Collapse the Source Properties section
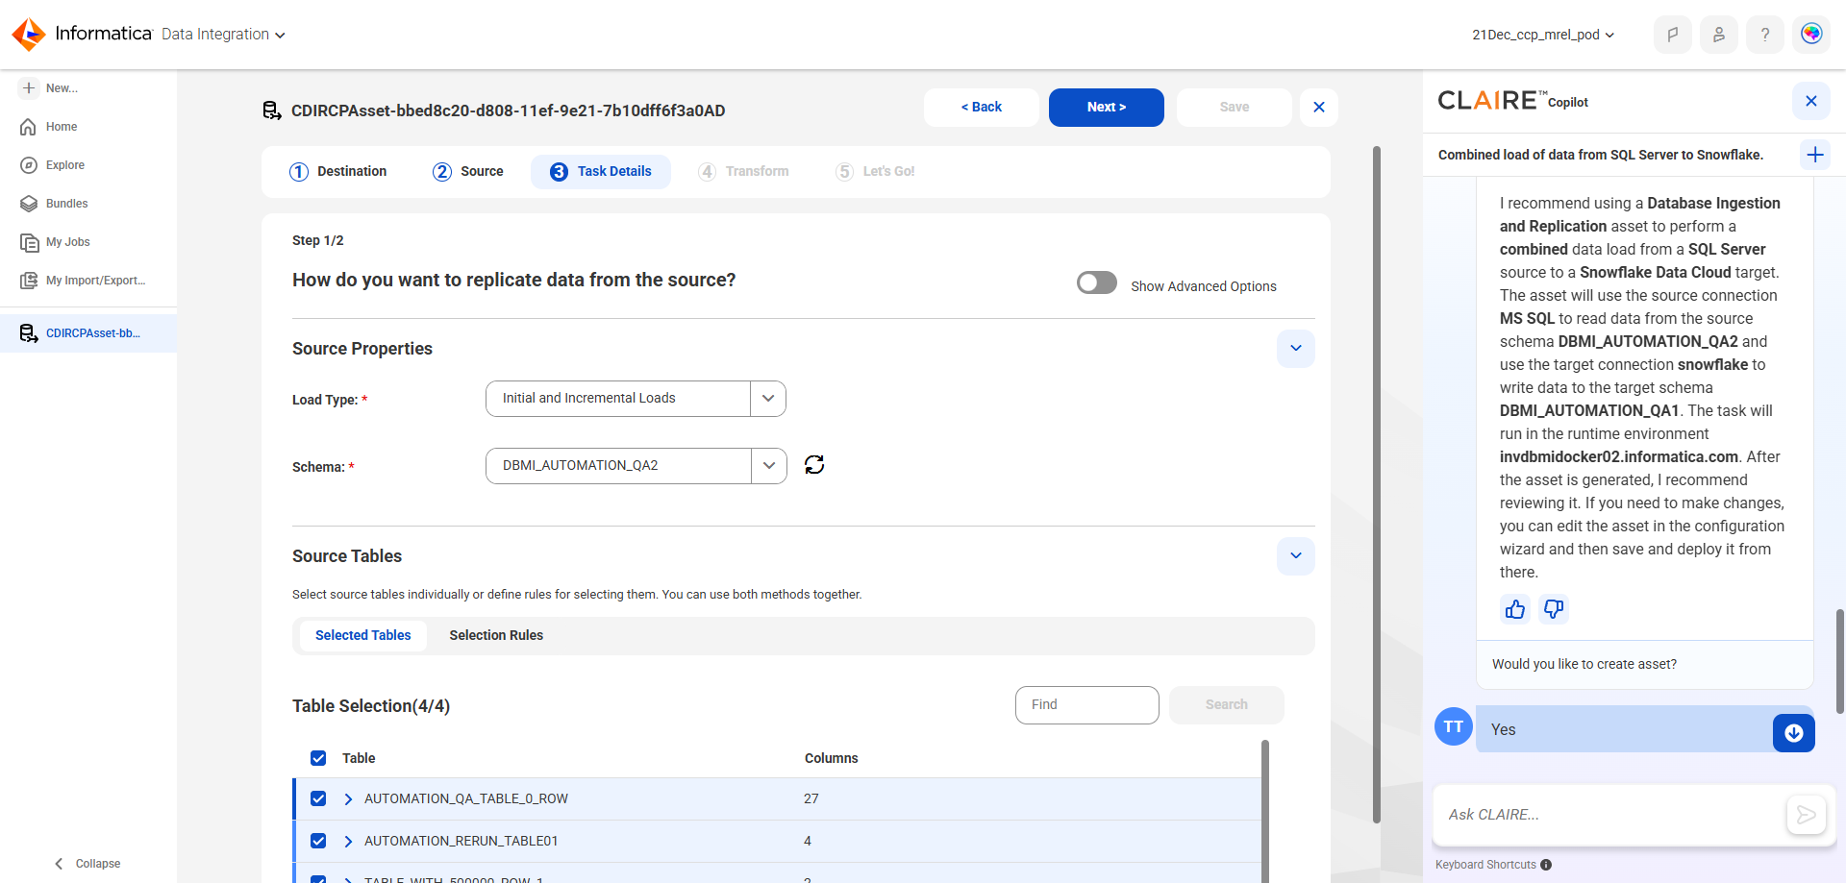This screenshot has width=1846, height=883. pos(1296,349)
